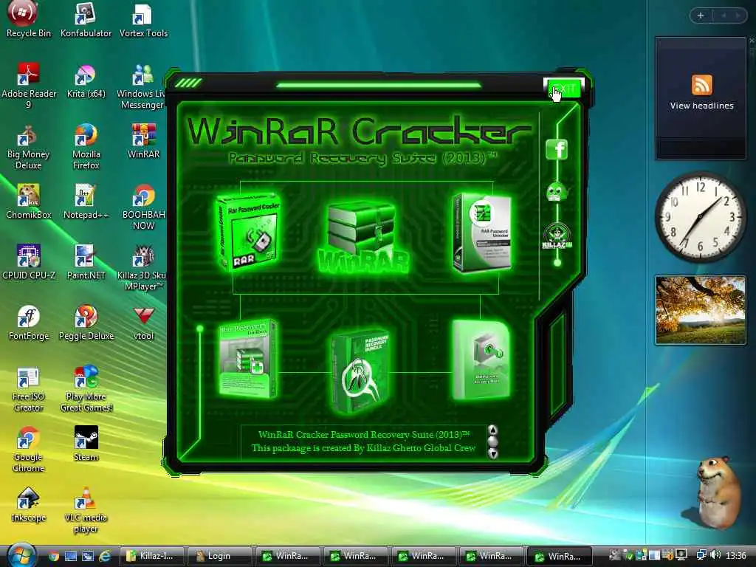Select the Adobe Reader 9 shortcut
756x567 pixels.
click(29, 87)
